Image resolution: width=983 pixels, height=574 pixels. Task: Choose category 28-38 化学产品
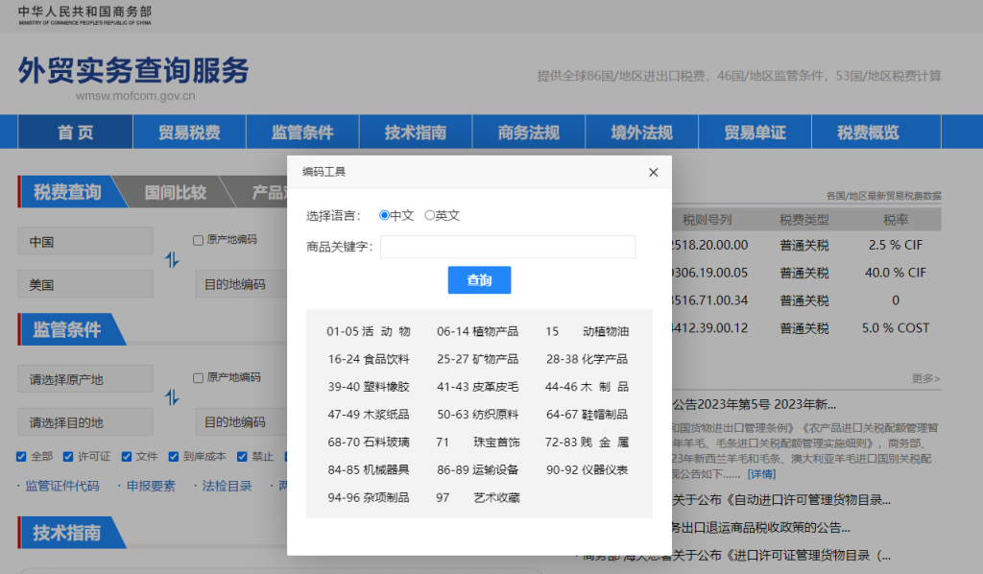[587, 359]
